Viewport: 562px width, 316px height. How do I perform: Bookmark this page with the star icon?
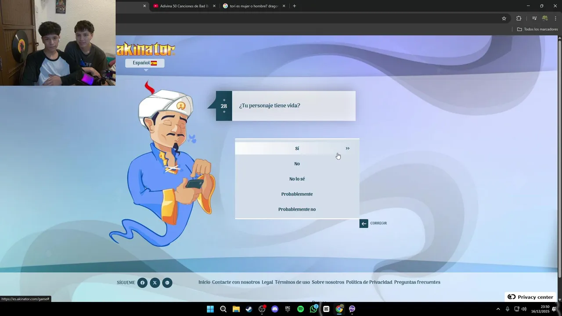[x=504, y=18]
